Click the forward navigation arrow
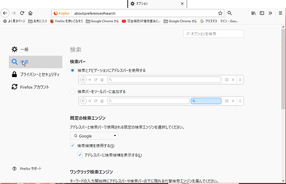Viewport: 286px width, 184px height. pos(14,13)
